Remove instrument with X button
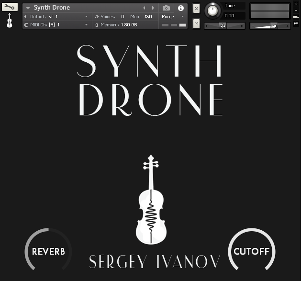This screenshot has height=281, width=301. 296,4
